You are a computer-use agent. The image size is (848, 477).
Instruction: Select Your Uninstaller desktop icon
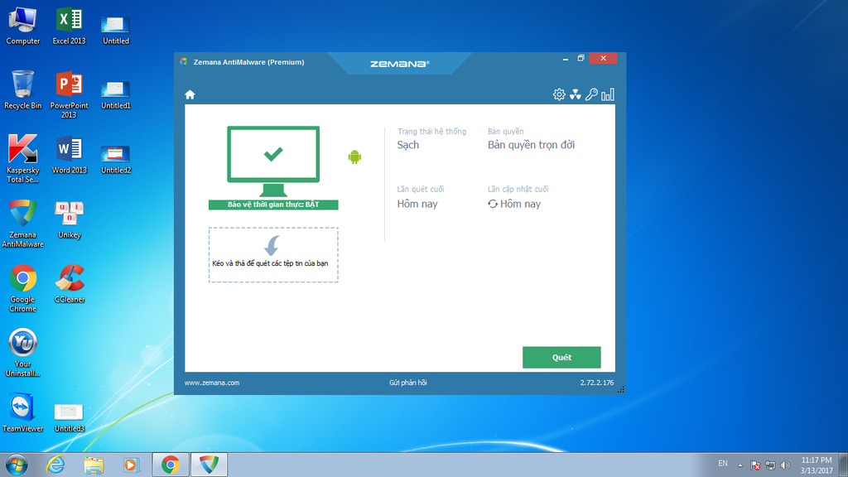(22, 352)
